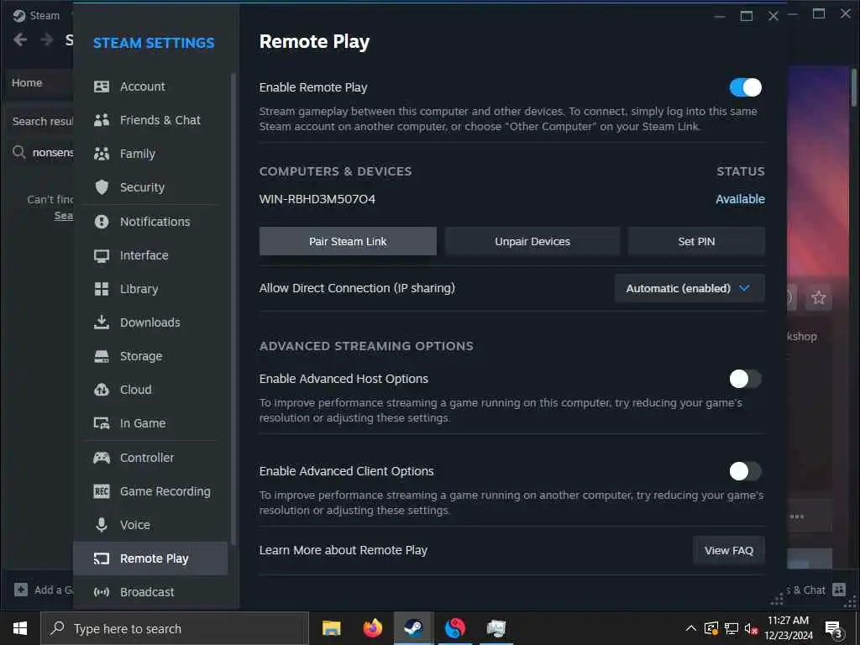Click the Steam taskbar icon
The width and height of the screenshot is (860, 645).
pyautogui.click(x=413, y=628)
